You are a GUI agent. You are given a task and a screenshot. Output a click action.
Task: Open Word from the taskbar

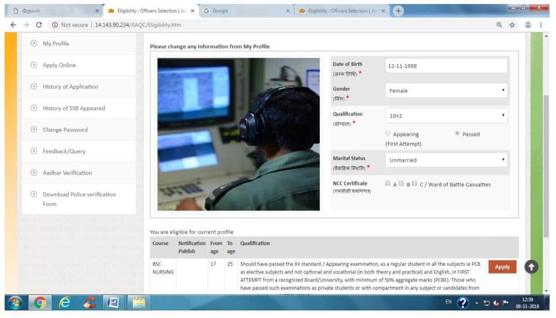pos(114,302)
